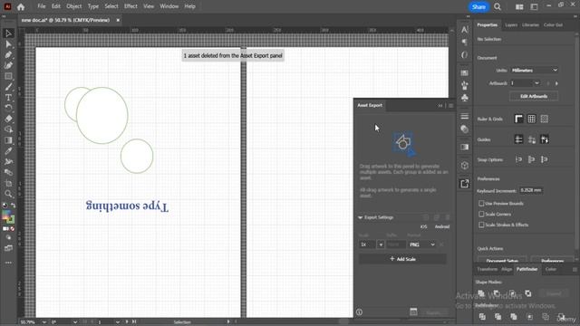The image size is (580, 326).
Task: Open the Character panel icon
Action: [465, 30]
